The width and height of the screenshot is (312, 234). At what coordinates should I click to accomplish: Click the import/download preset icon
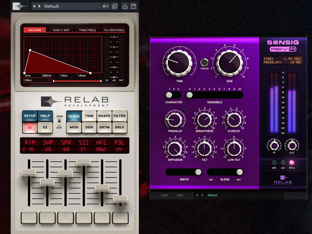[x=125, y=6]
